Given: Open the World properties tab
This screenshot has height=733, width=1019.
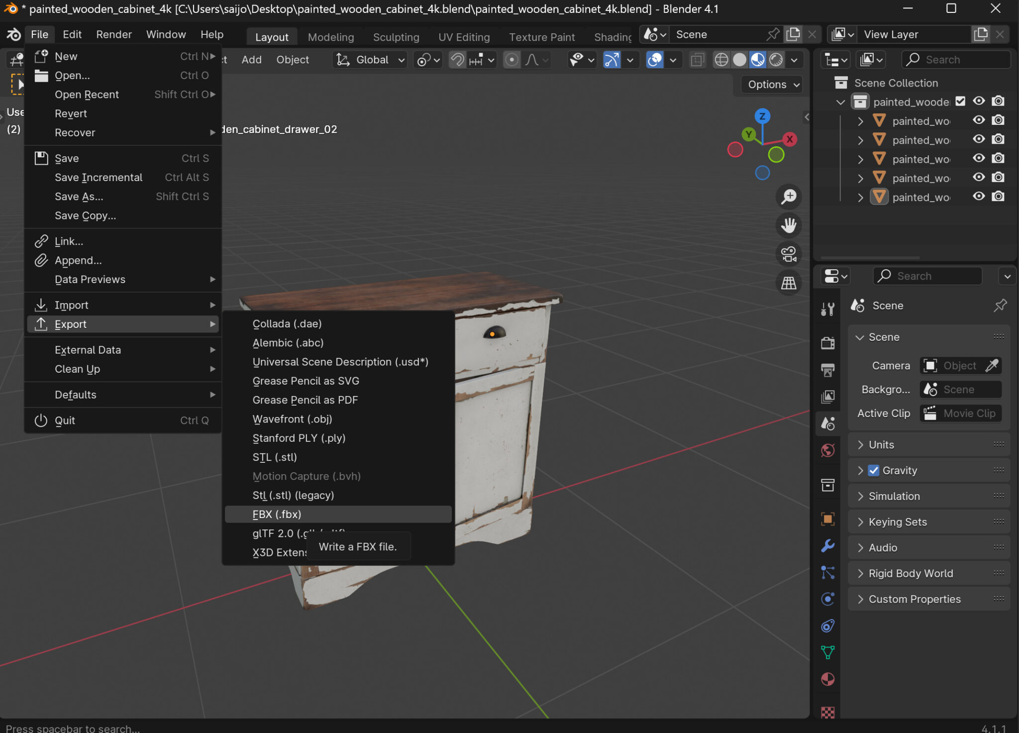Looking at the screenshot, I should click(x=827, y=450).
